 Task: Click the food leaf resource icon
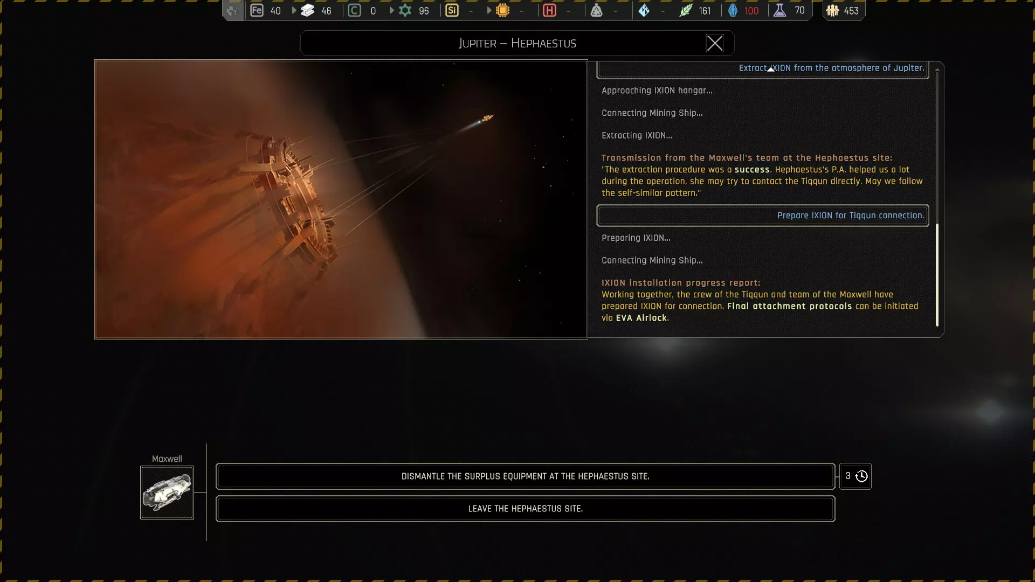(x=685, y=11)
